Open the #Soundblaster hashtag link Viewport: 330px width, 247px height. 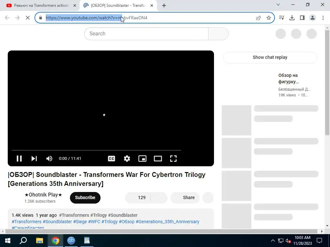(57, 222)
